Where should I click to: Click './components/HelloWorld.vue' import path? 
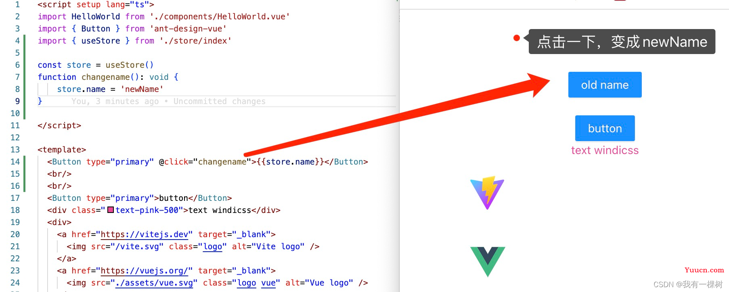coord(220,17)
